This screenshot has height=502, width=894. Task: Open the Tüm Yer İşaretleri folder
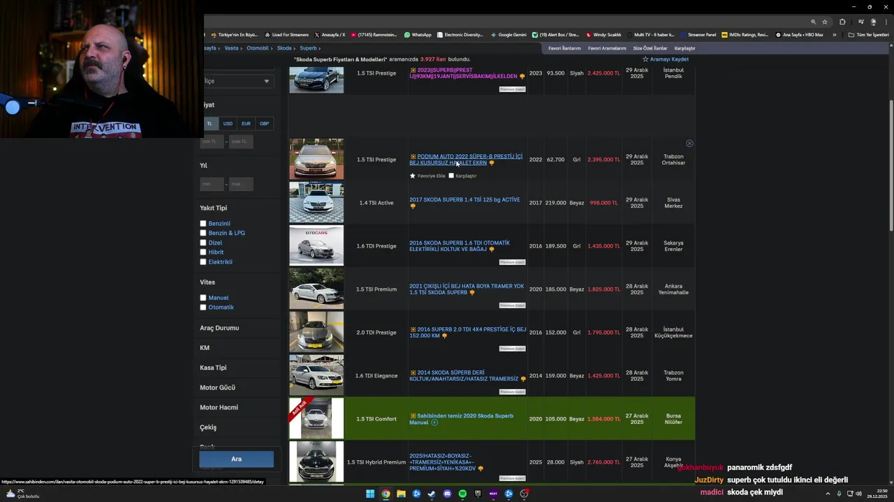tap(869, 35)
